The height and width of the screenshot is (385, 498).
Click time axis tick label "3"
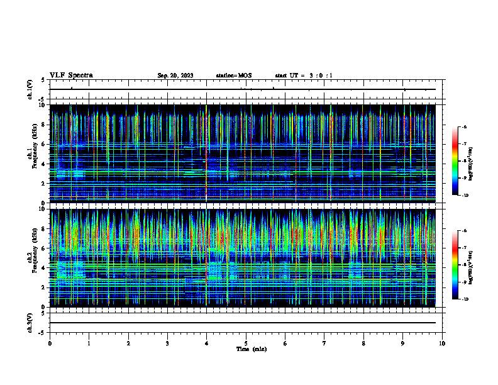pyautogui.click(x=167, y=343)
